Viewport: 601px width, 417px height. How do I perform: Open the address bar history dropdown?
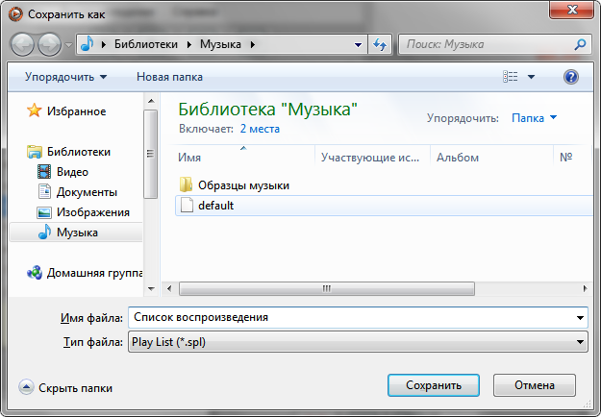358,45
